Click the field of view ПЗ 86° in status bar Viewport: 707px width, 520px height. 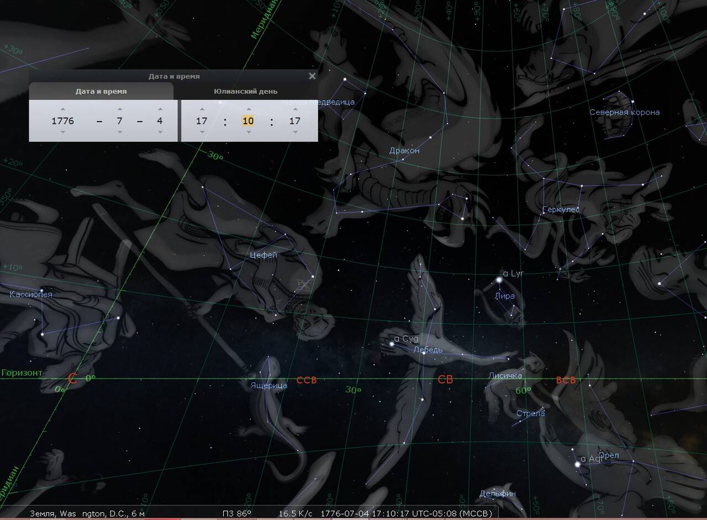(x=236, y=514)
